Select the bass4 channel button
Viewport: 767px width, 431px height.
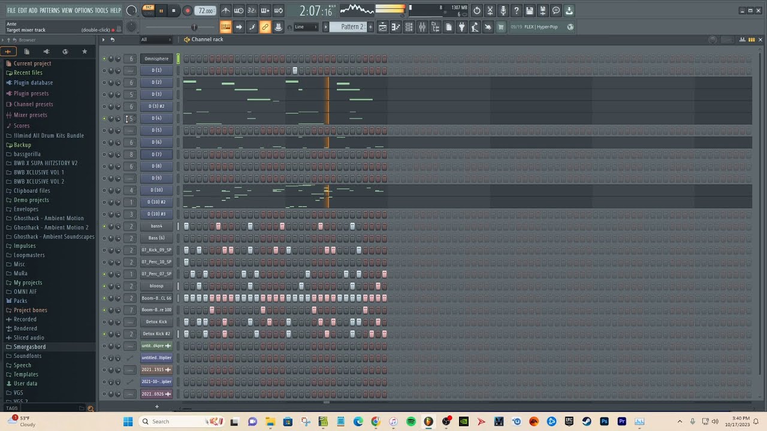(156, 226)
